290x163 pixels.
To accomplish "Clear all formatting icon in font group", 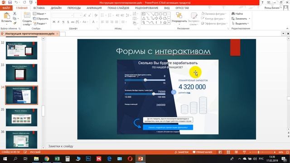I will click(96, 15).
